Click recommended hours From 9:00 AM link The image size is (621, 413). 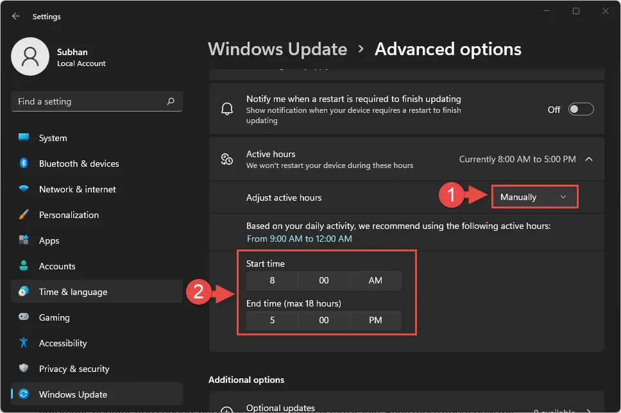pos(300,239)
